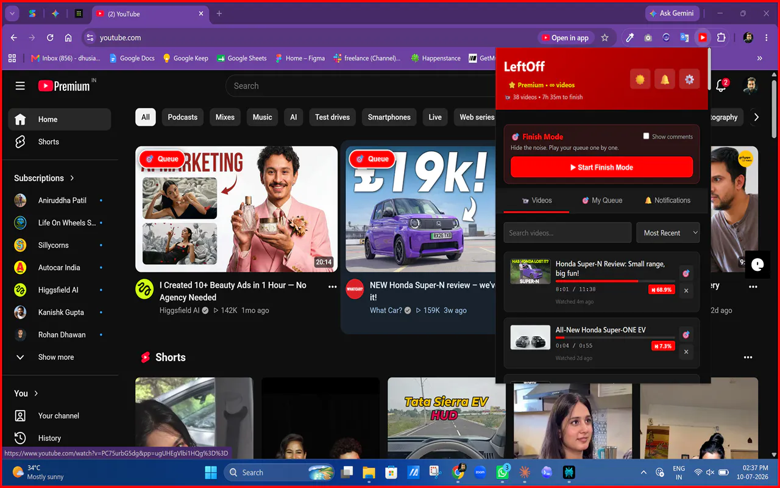Viewport: 780px width, 488px height.
Task: Open the Chrome apps grid in bookmarks bar
Action: pos(12,58)
